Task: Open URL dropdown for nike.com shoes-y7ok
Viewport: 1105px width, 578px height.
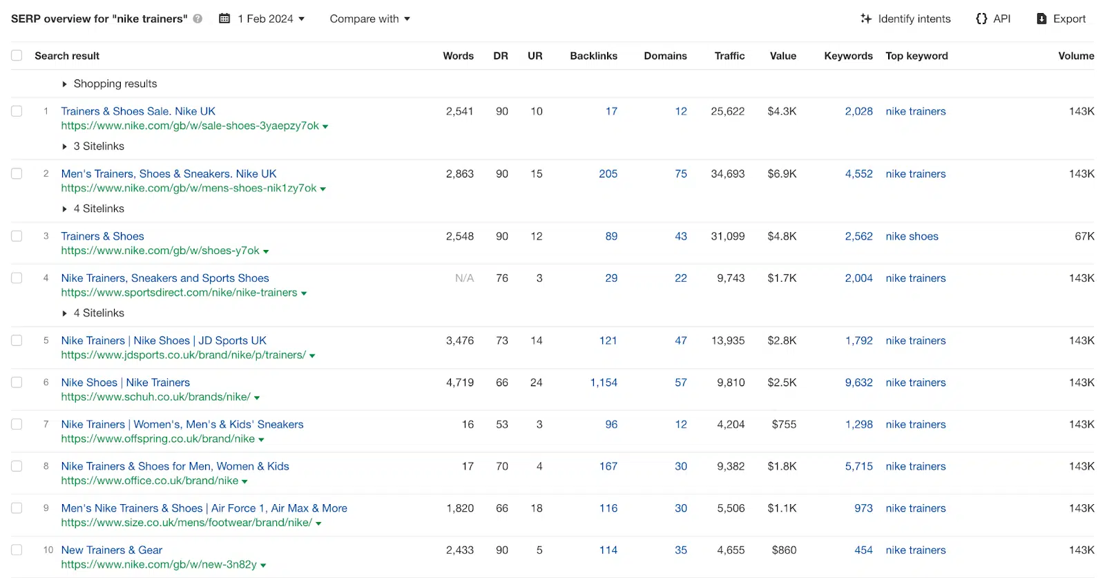Action: 266,252
